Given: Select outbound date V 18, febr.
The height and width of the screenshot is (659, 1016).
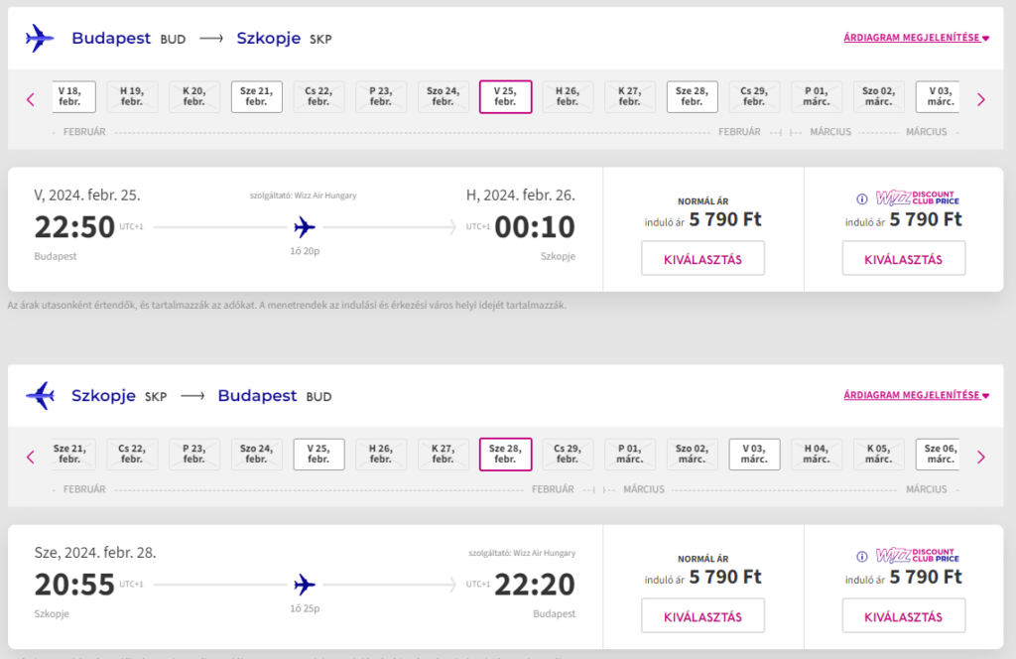Looking at the screenshot, I should (73, 96).
